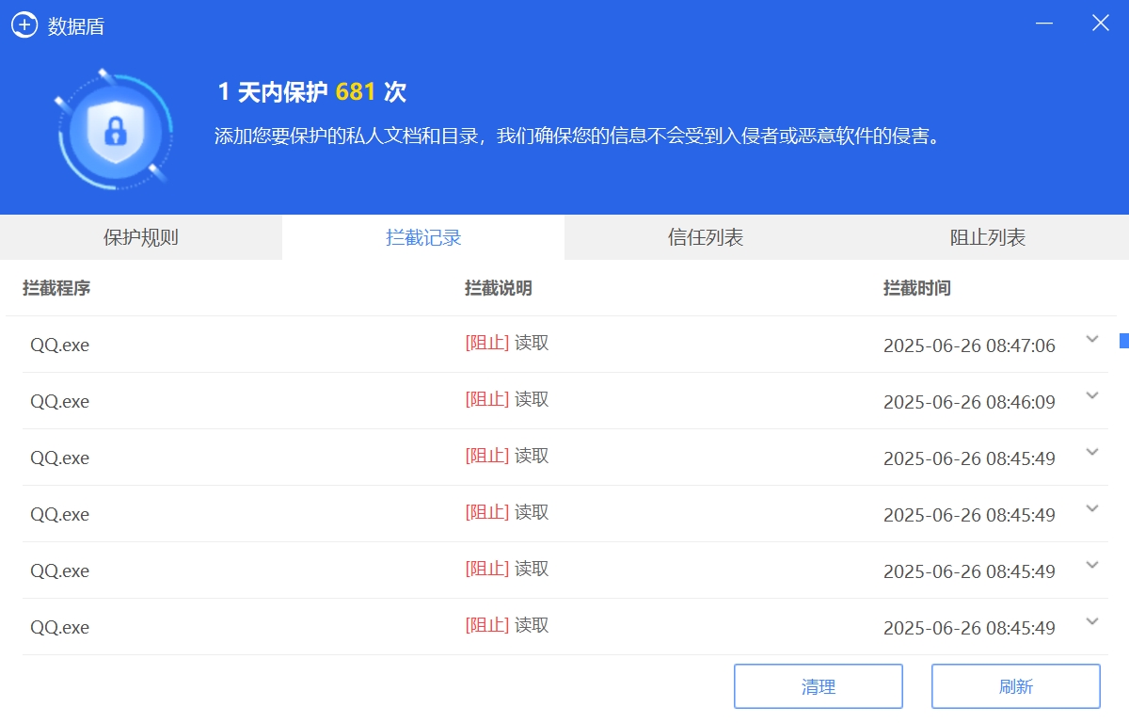Minimize the 数据盾 window
The image size is (1129, 723).
click(1044, 24)
